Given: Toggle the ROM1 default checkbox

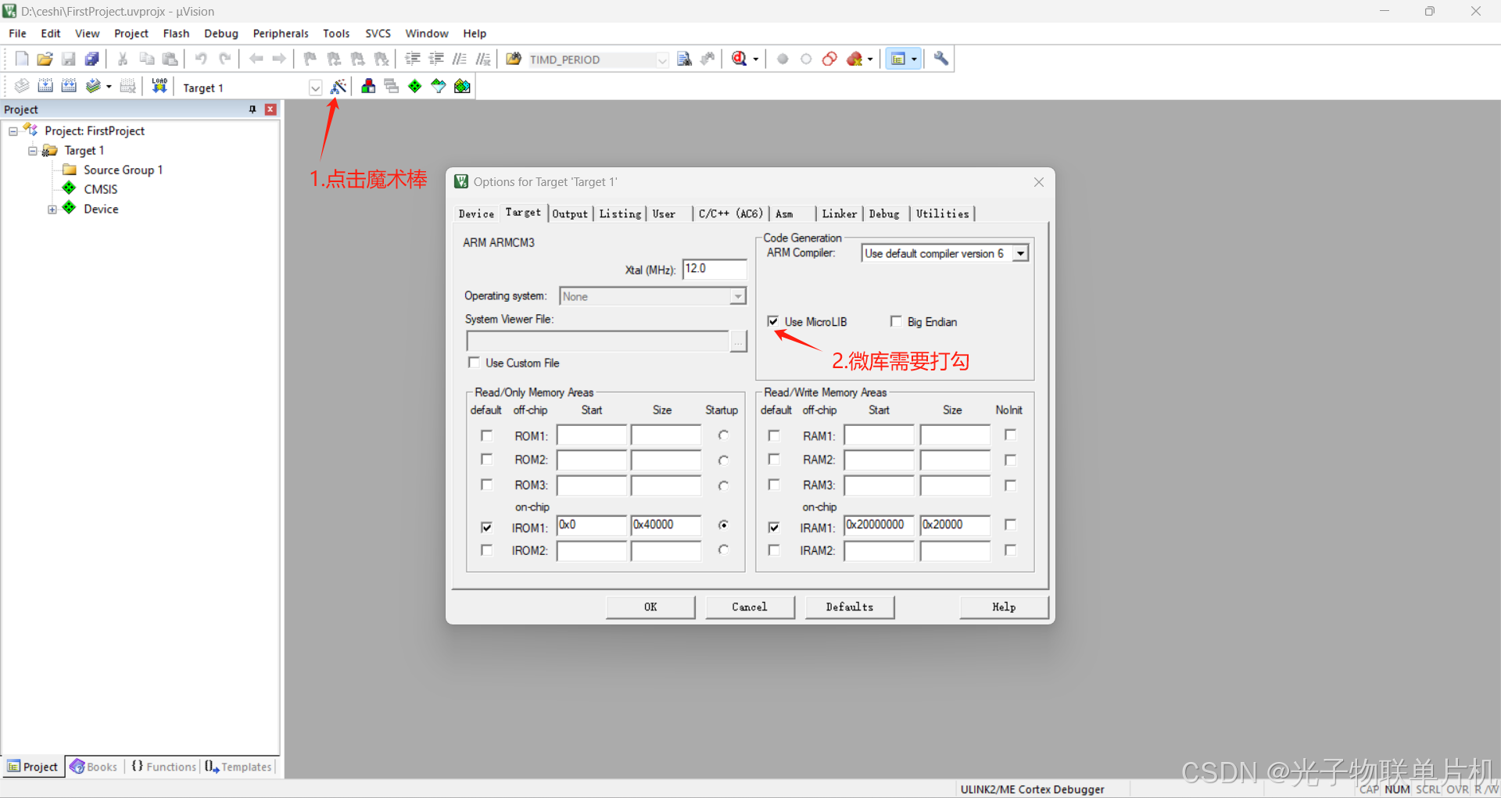Looking at the screenshot, I should tap(486, 435).
